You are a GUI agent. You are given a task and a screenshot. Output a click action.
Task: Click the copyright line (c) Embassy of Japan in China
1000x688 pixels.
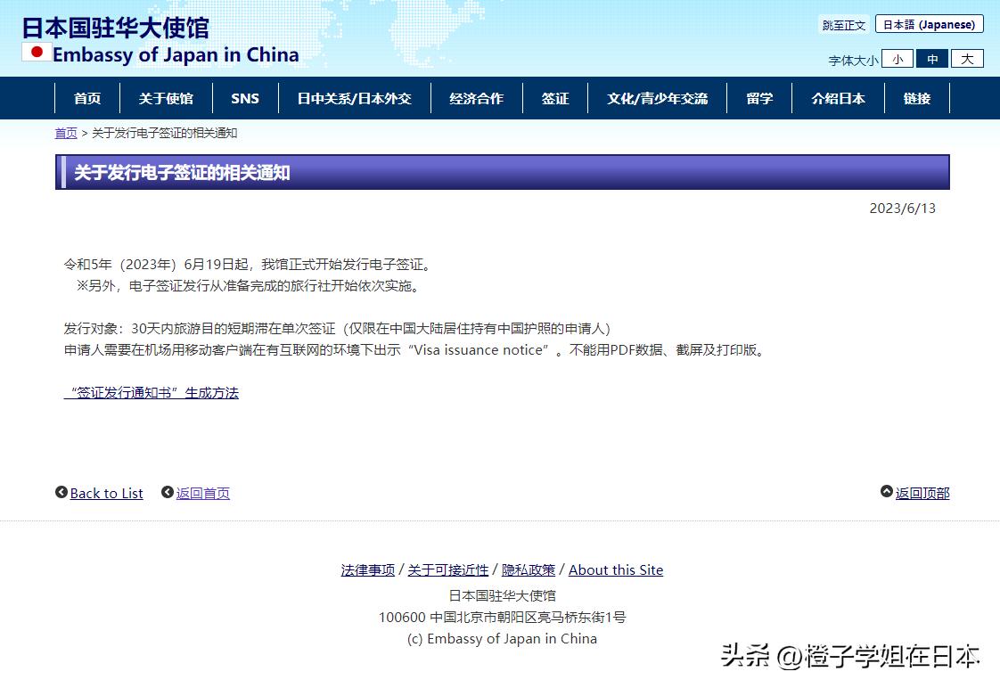tap(502, 639)
